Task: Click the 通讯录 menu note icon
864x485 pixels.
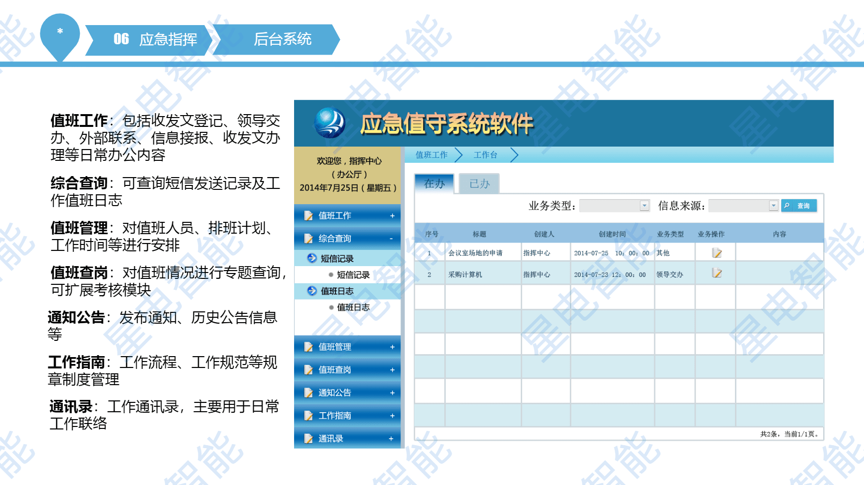Action: click(x=308, y=438)
